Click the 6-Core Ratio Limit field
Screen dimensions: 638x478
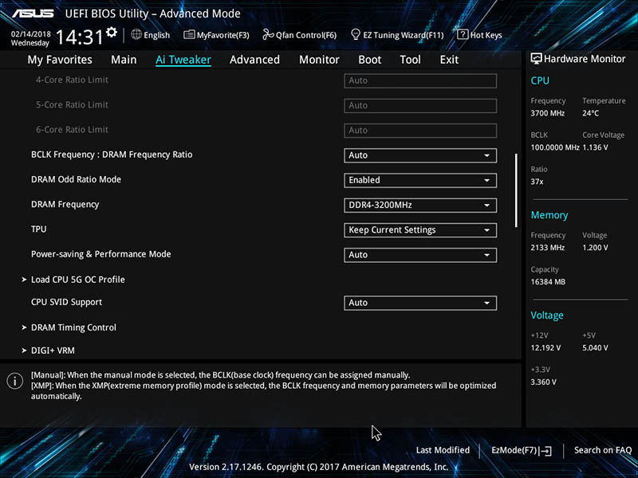point(420,131)
